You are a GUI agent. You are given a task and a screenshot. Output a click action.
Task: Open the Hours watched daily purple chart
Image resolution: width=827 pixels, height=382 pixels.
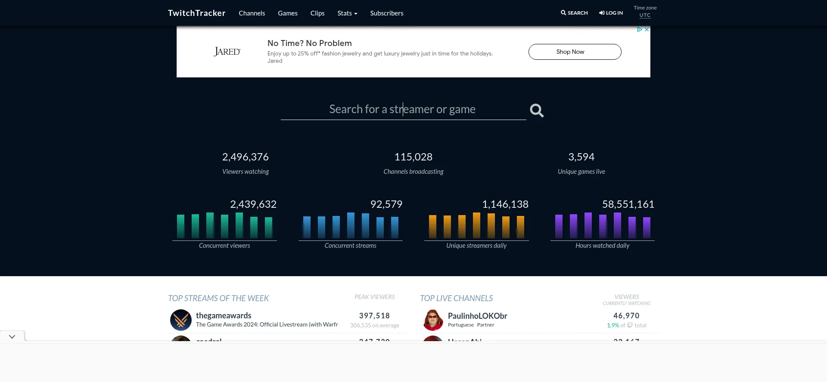tap(603, 225)
